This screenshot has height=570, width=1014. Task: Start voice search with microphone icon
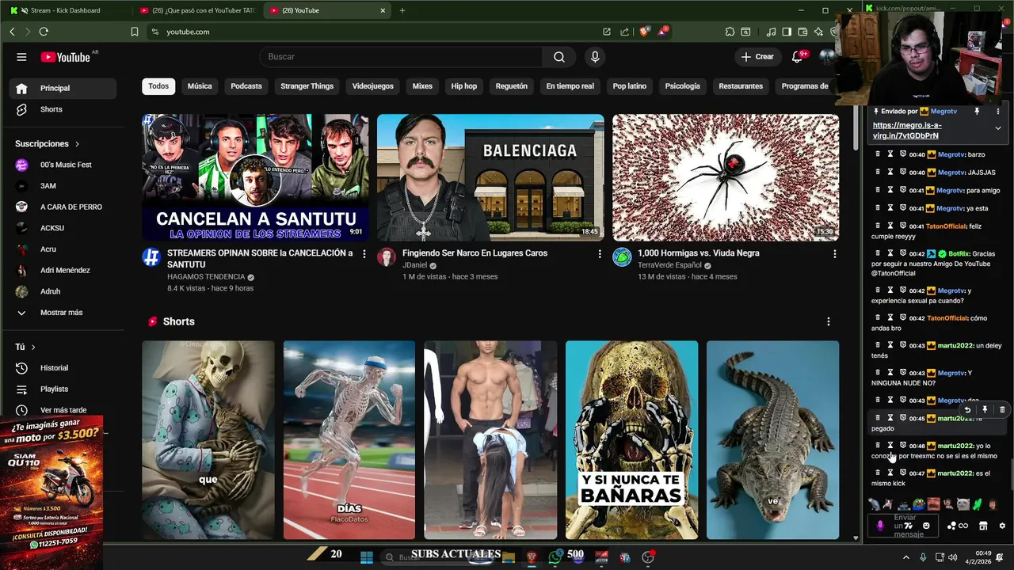point(595,57)
